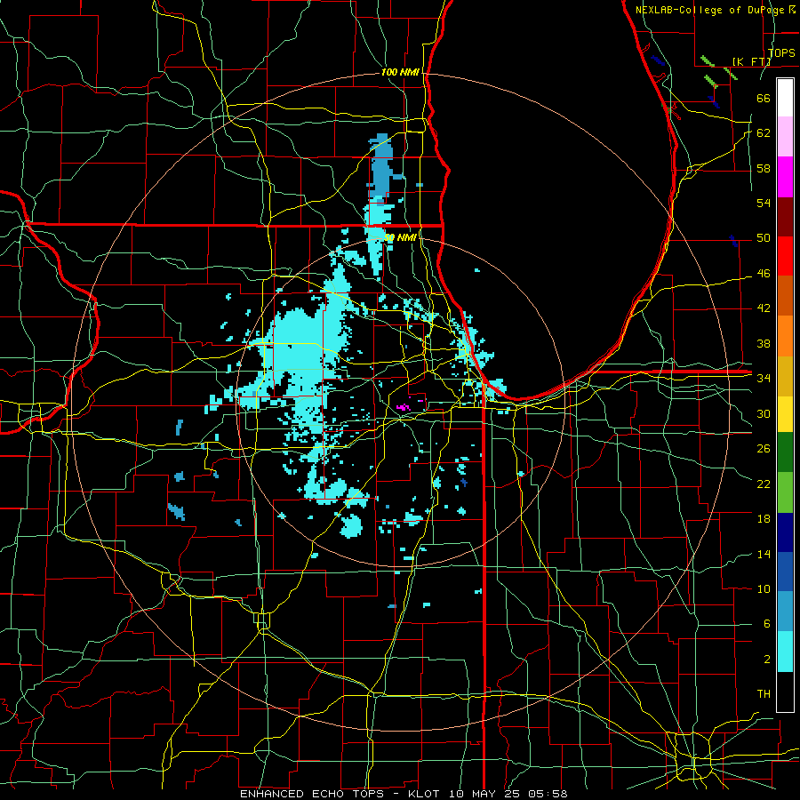Viewport: 800px width, 800px height.
Task: Click the '54' legend value label
Action: point(764,203)
